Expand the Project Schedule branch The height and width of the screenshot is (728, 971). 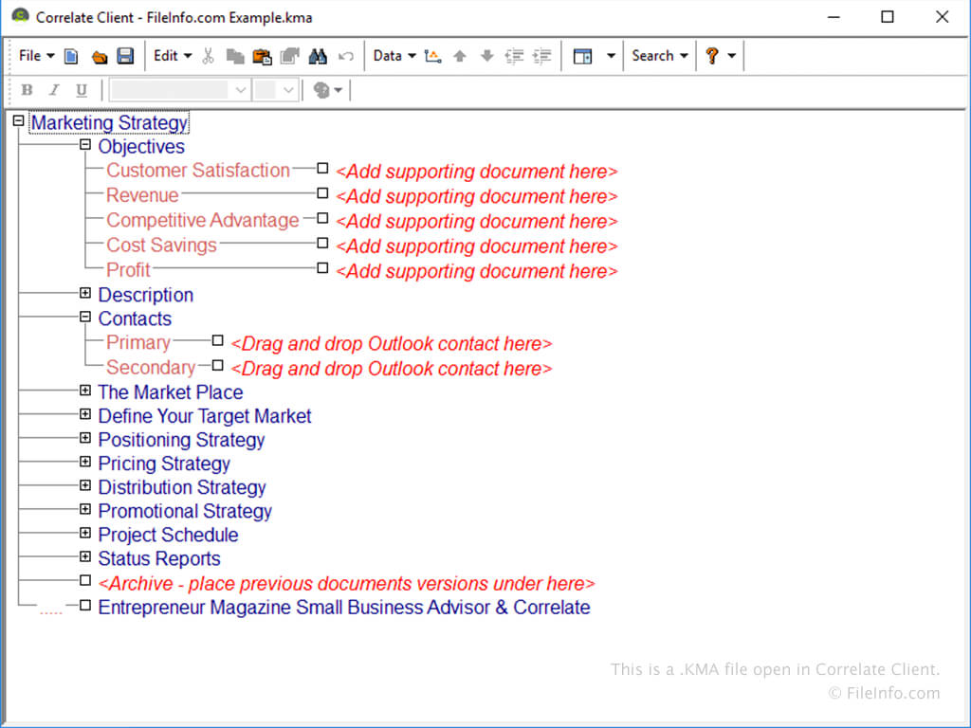(x=85, y=533)
